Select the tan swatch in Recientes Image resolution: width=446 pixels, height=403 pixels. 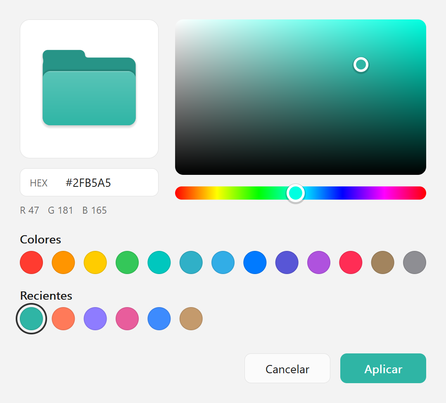click(191, 318)
